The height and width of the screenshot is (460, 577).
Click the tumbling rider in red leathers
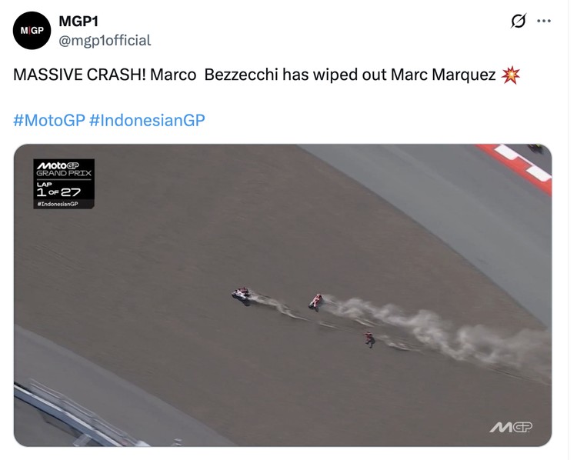point(369,338)
